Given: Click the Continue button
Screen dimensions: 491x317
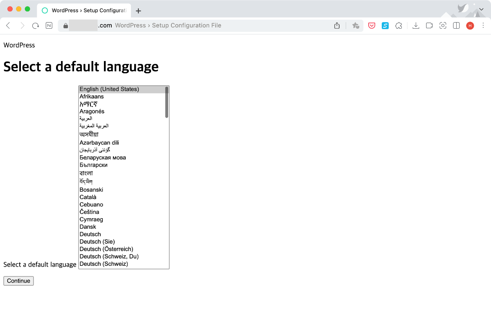Looking at the screenshot, I should click(x=18, y=281).
